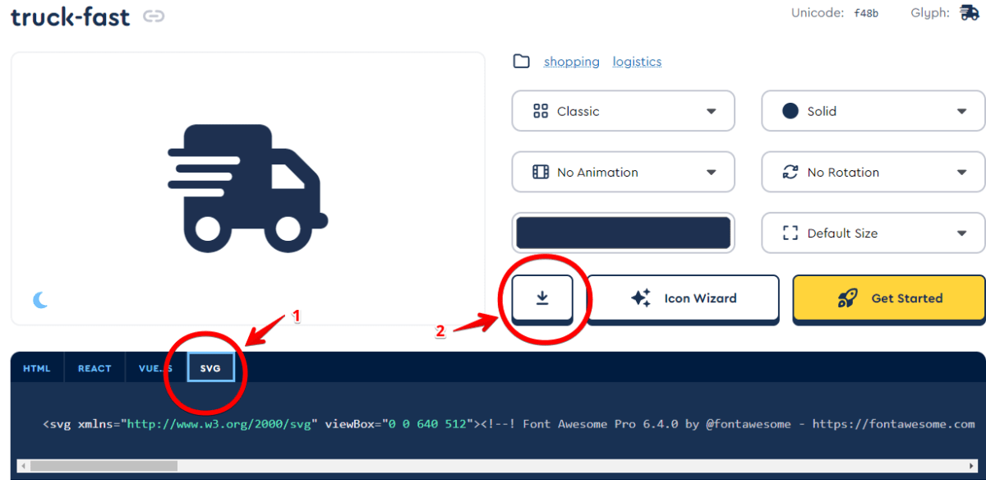Image resolution: width=986 pixels, height=480 pixels.
Task: Switch to the VUE.JS code tab
Action: [155, 368]
